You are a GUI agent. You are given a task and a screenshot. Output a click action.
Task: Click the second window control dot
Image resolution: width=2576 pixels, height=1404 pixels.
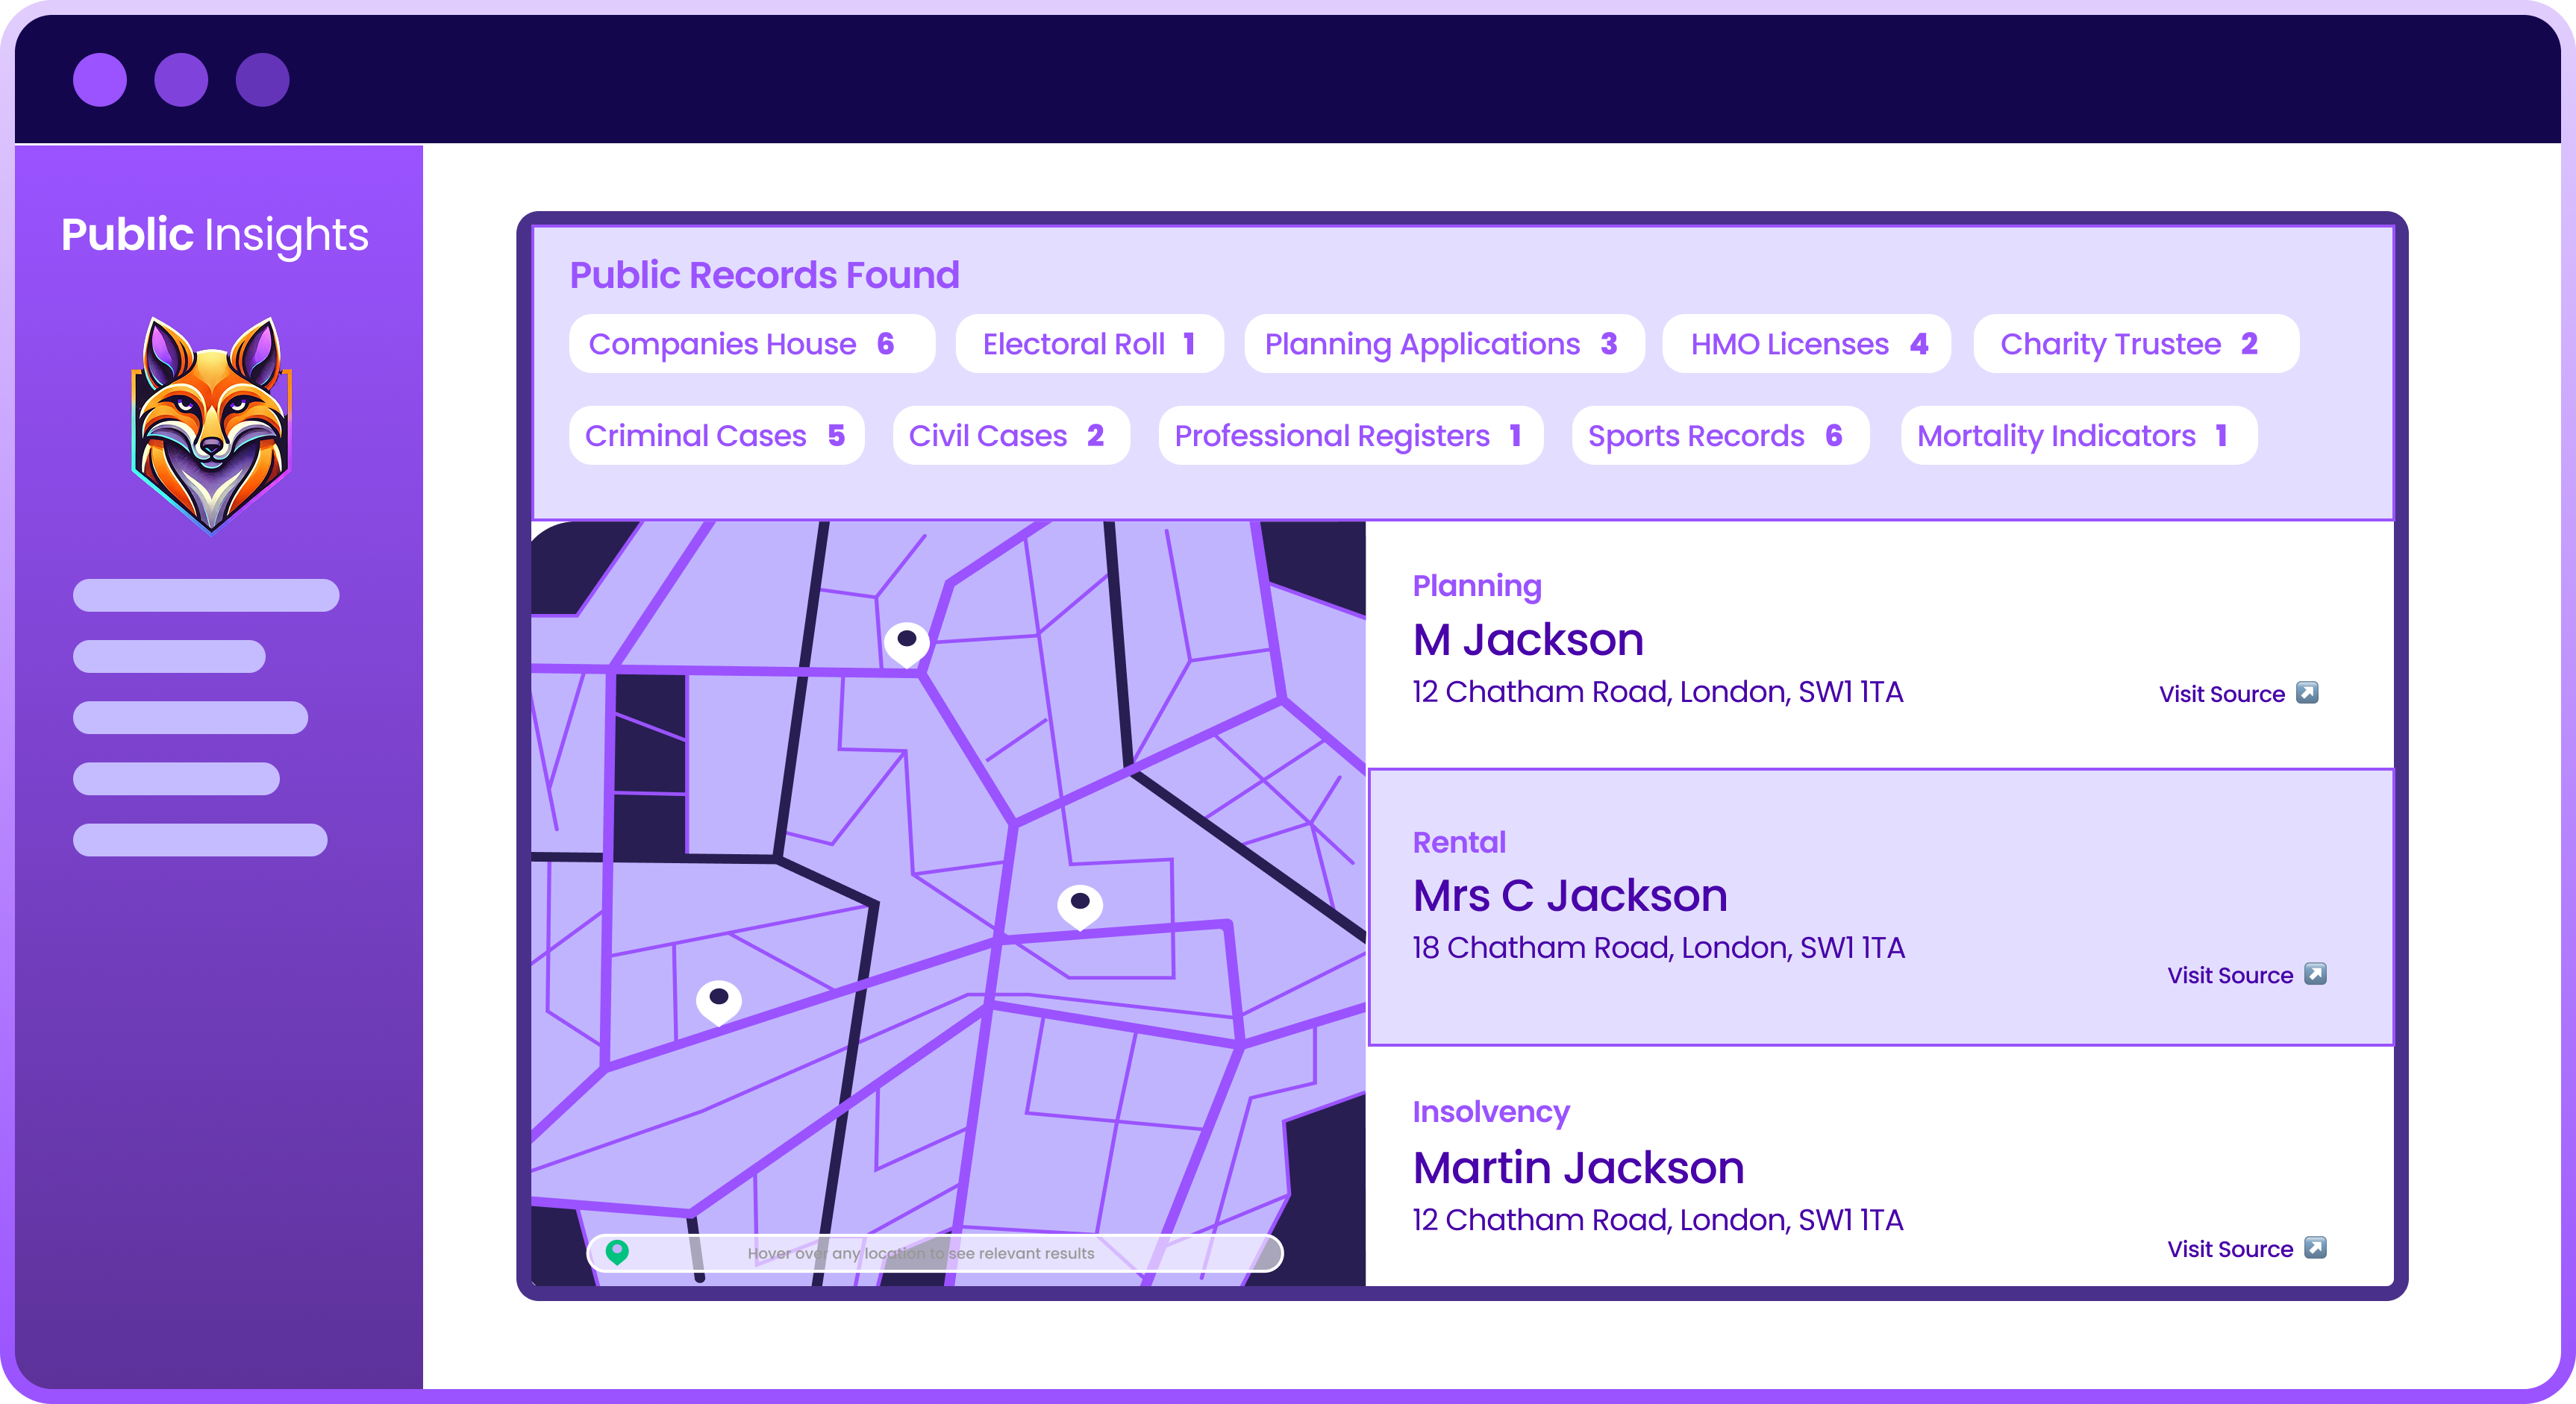coord(181,79)
